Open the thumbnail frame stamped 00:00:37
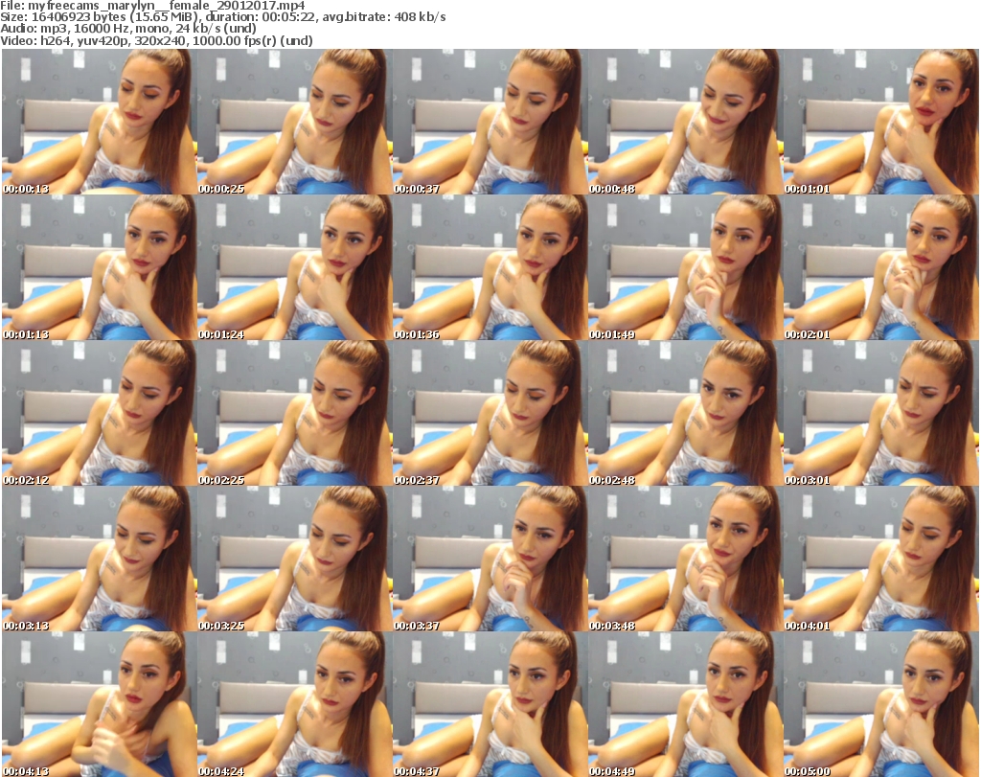The width and height of the screenshot is (981, 777). point(490,122)
